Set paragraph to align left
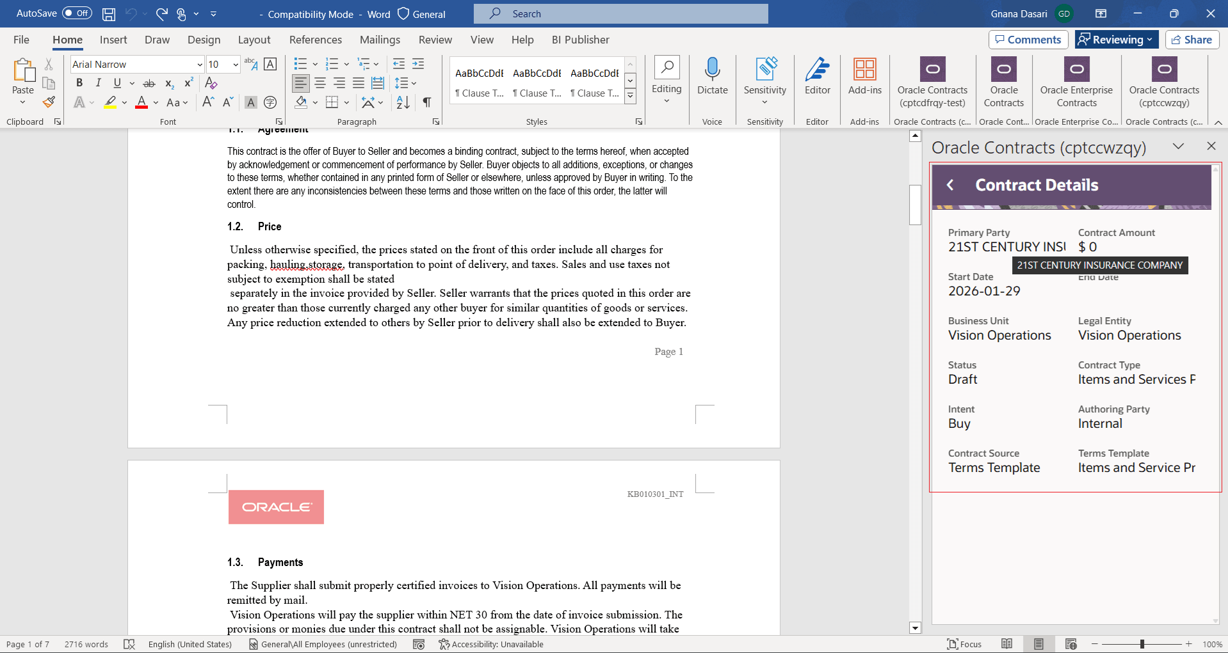 pyautogui.click(x=301, y=83)
